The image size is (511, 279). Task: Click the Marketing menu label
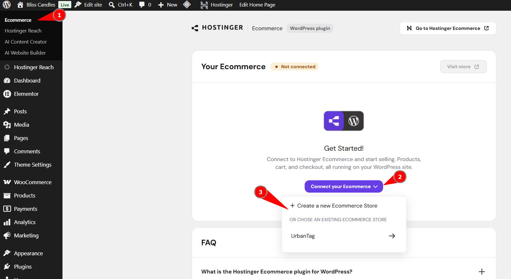[x=26, y=235]
